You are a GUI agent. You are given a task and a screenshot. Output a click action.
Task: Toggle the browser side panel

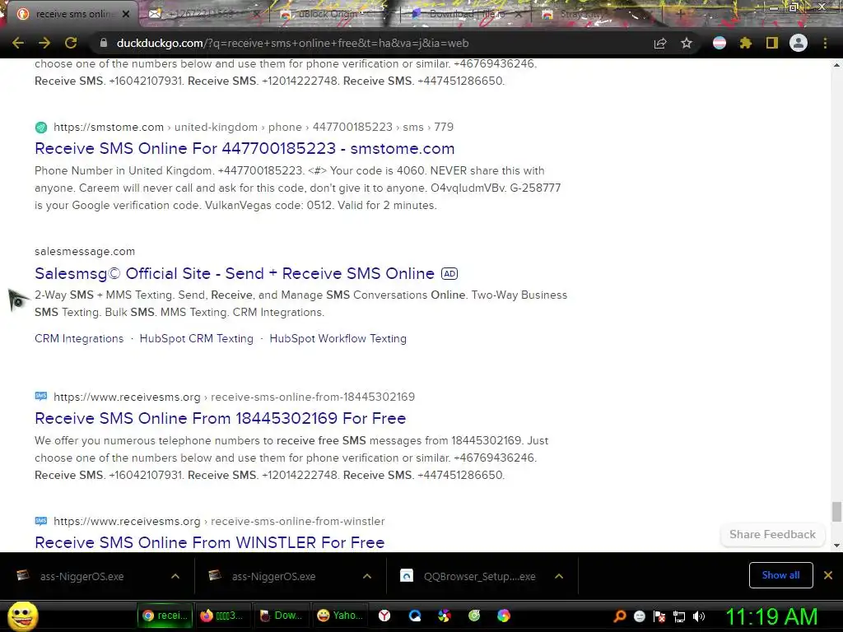click(x=772, y=43)
